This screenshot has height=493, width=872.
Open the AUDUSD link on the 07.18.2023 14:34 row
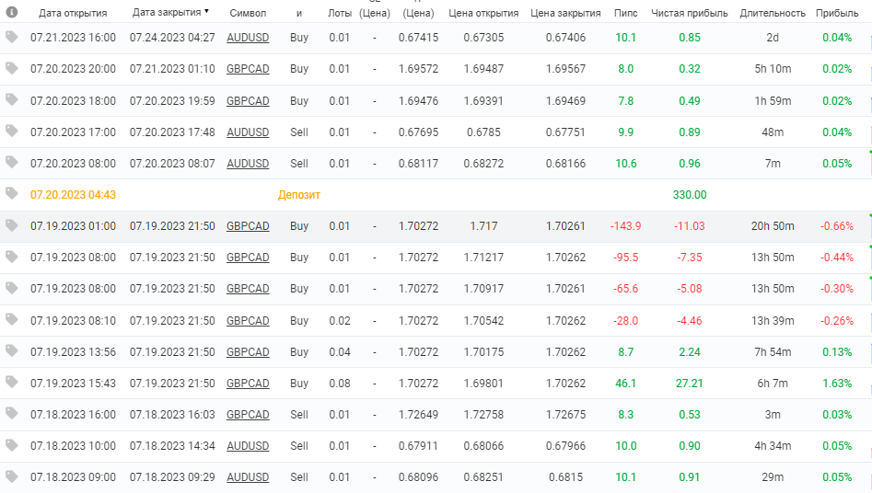point(248,446)
